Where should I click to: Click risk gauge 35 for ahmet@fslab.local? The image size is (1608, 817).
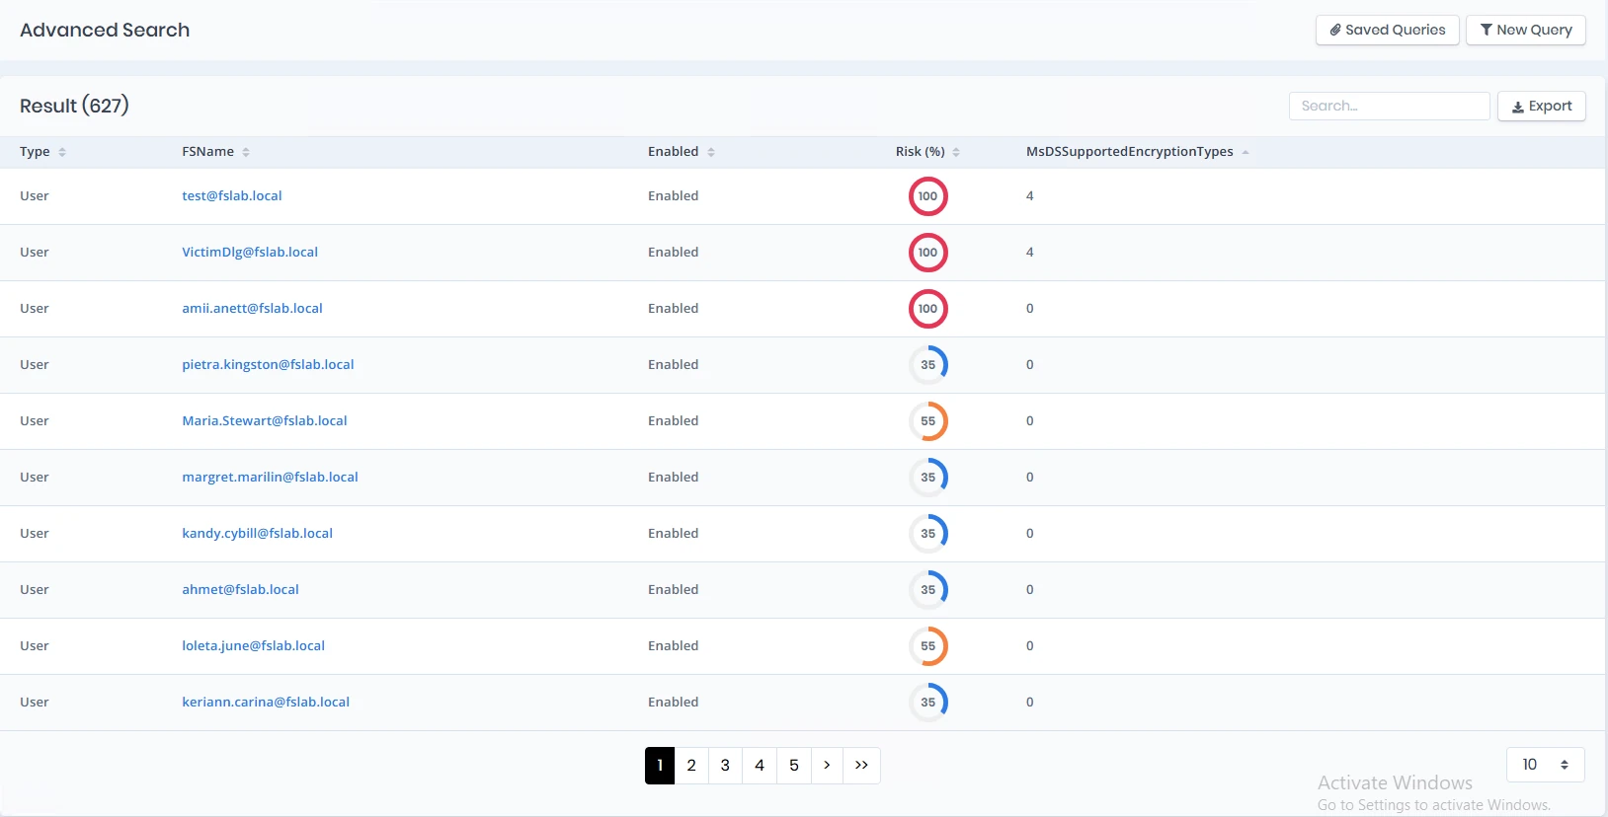click(x=928, y=590)
